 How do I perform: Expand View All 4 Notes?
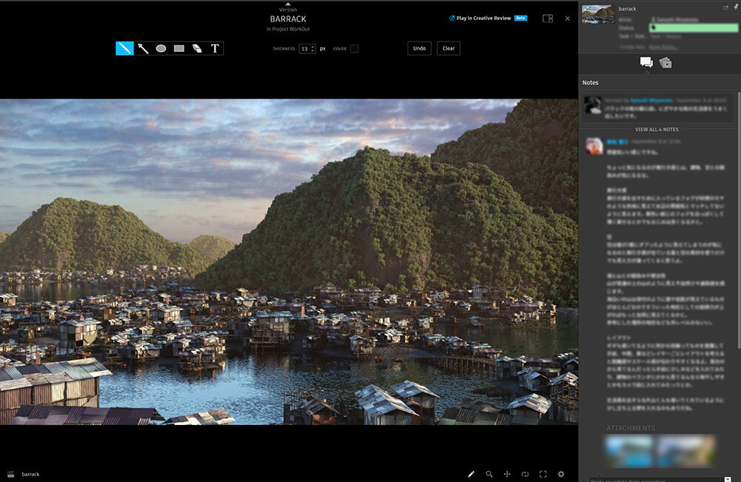pyautogui.click(x=657, y=130)
